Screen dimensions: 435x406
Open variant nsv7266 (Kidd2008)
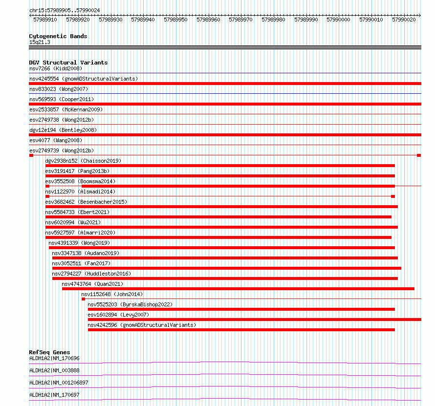pos(56,68)
